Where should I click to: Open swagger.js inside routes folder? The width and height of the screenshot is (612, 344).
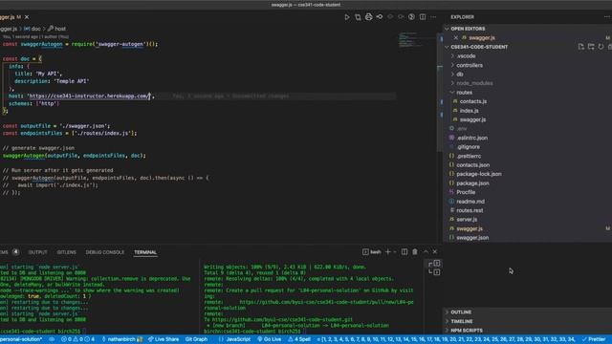(472, 119)
